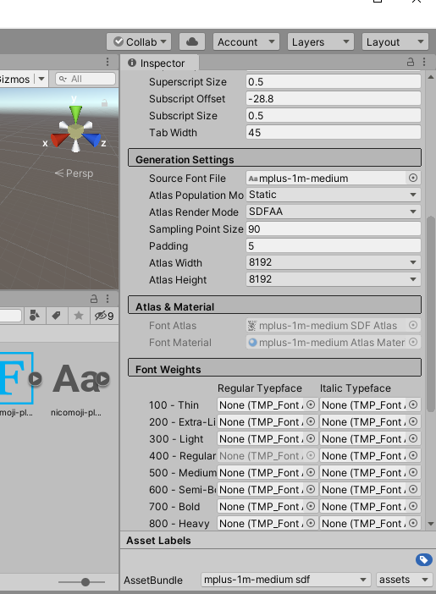Pick 400 - Regular italic typeface asset

tap(413, 455)
